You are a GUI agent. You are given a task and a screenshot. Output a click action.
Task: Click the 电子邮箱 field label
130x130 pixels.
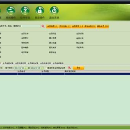click(25, 52)
